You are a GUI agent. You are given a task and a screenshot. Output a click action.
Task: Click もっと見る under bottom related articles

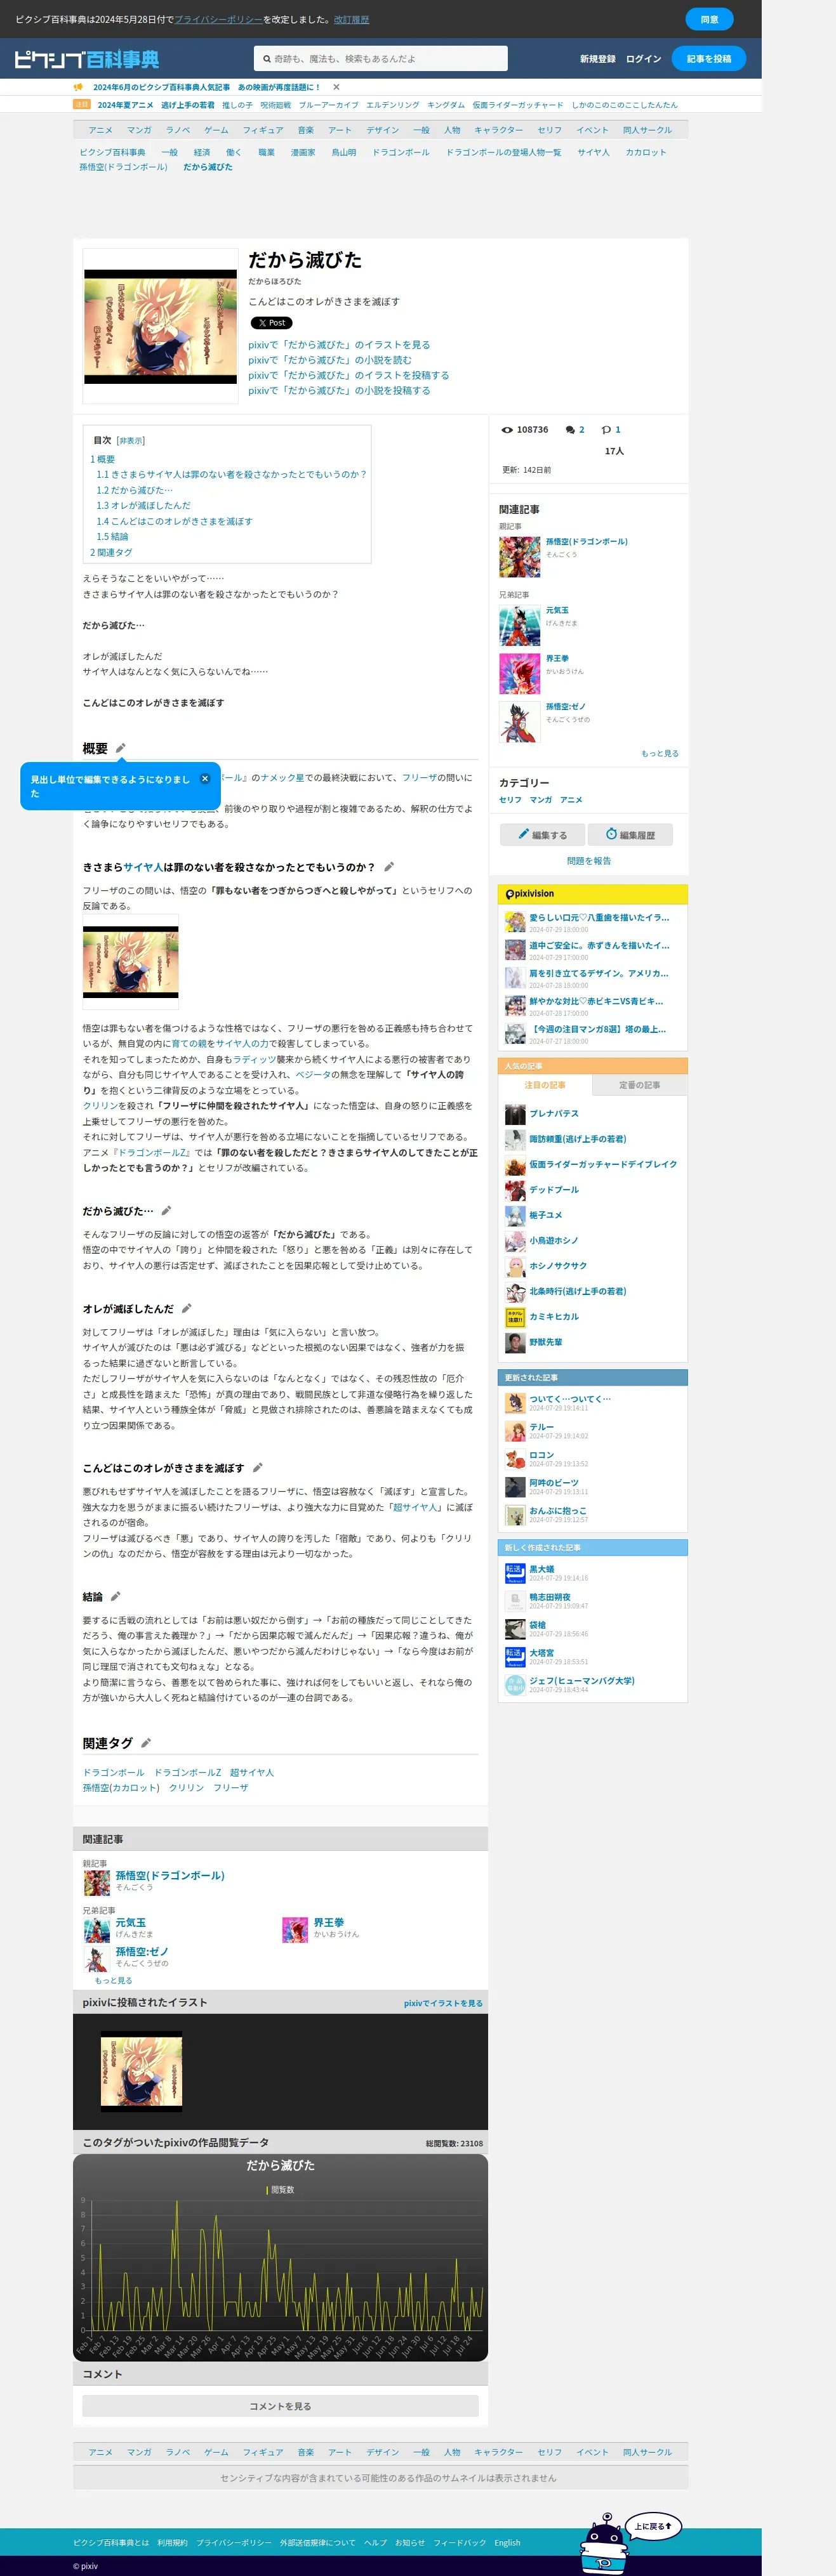[113, 1980]
